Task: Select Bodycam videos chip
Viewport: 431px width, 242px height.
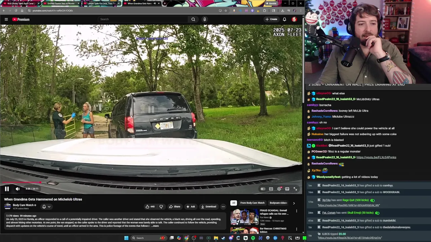Action: pos(278,203)
